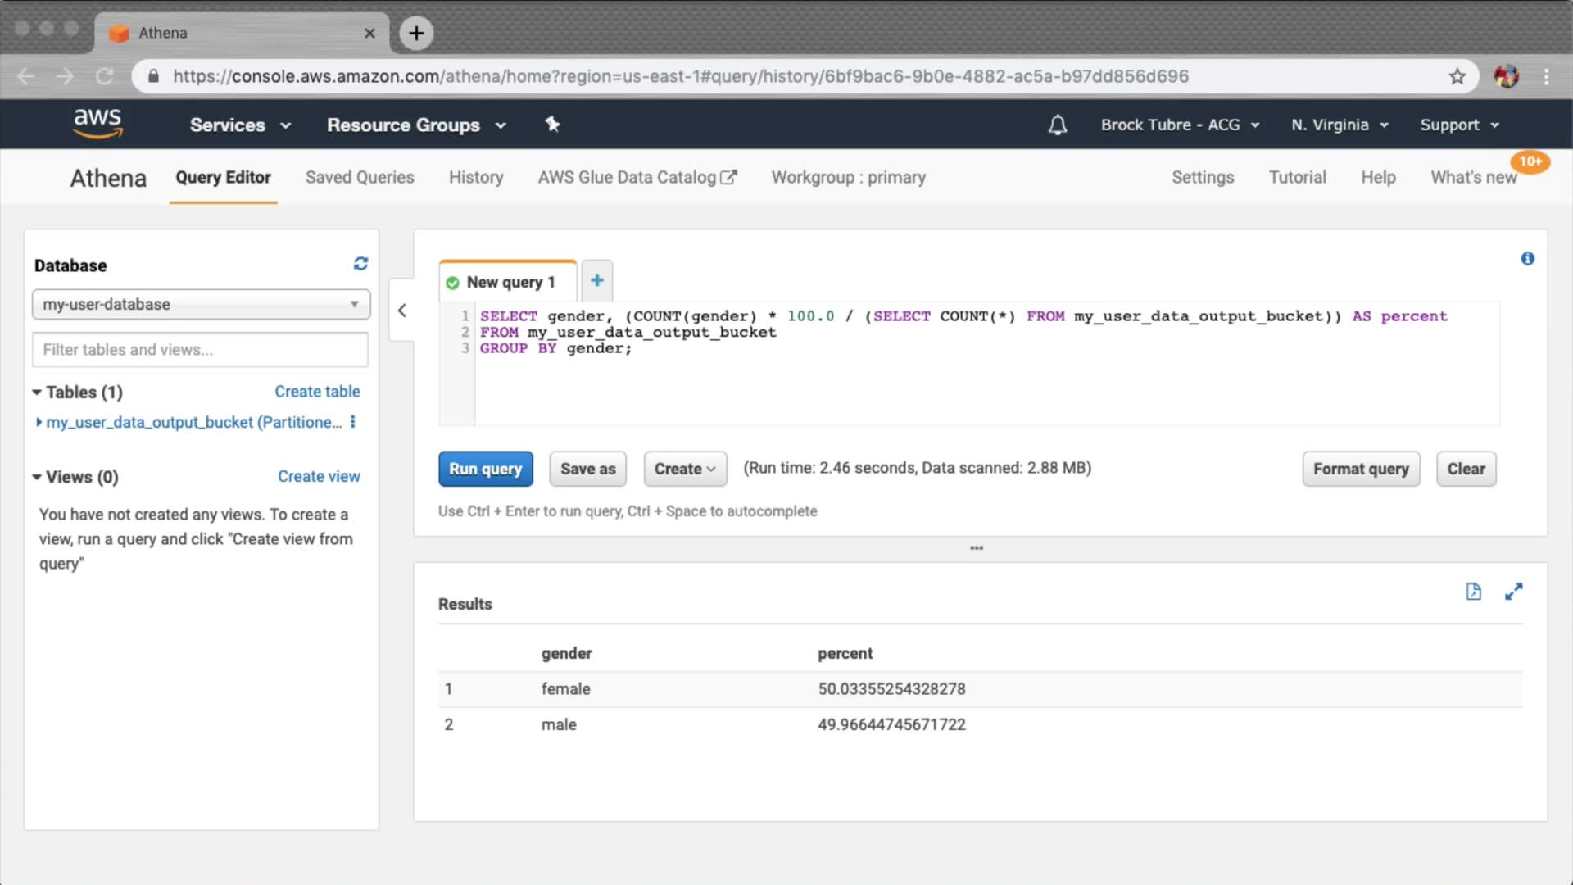Expand results to full screen

(x=1513, y=592)
